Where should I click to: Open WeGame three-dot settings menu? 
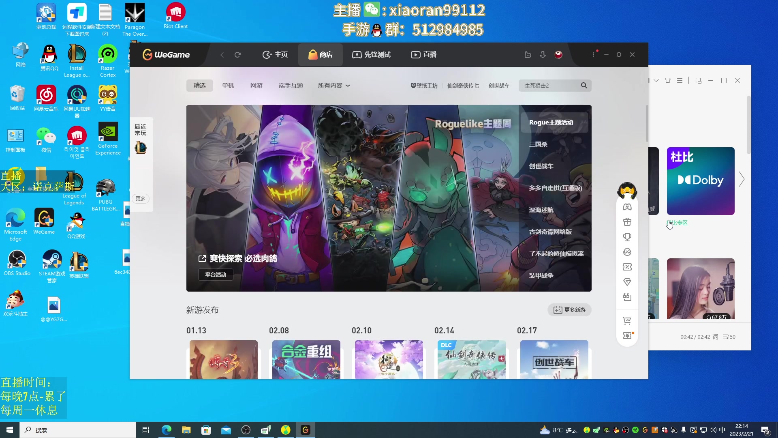coord(594,55)
